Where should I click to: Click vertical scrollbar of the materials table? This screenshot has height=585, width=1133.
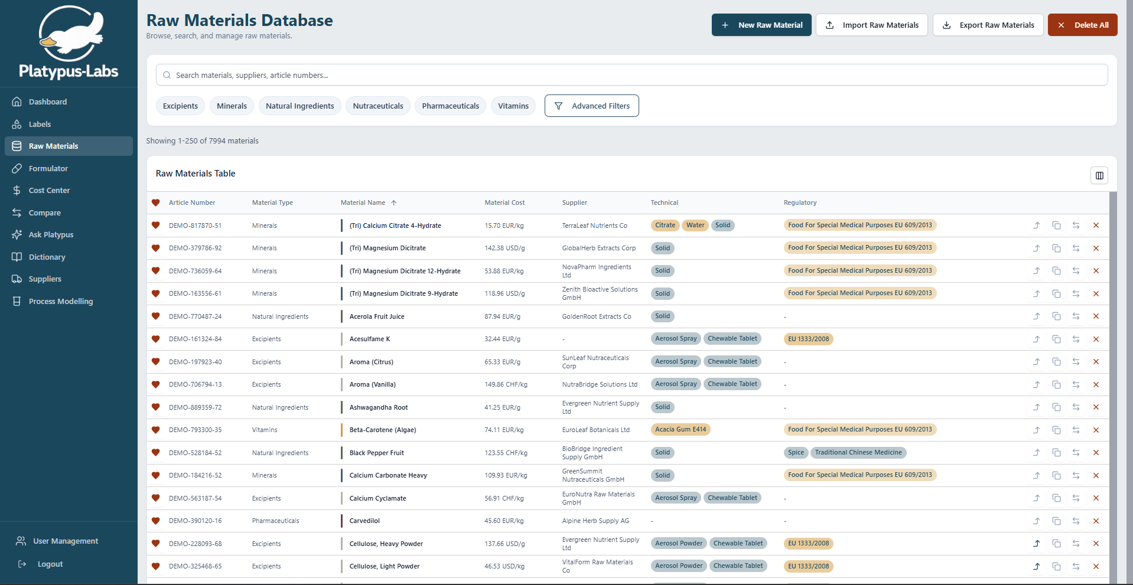(1113, 387)
